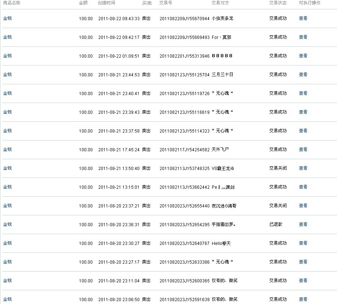View the closed VS霸王龙※ transaction via 查看
Viewport: 337px width, 304px height.
click(x=303, y=168)
